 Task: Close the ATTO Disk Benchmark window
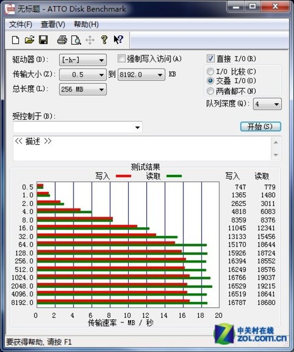275,6
